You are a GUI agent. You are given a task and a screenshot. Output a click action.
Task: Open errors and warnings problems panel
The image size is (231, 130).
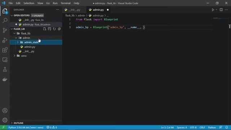[52, 127]
